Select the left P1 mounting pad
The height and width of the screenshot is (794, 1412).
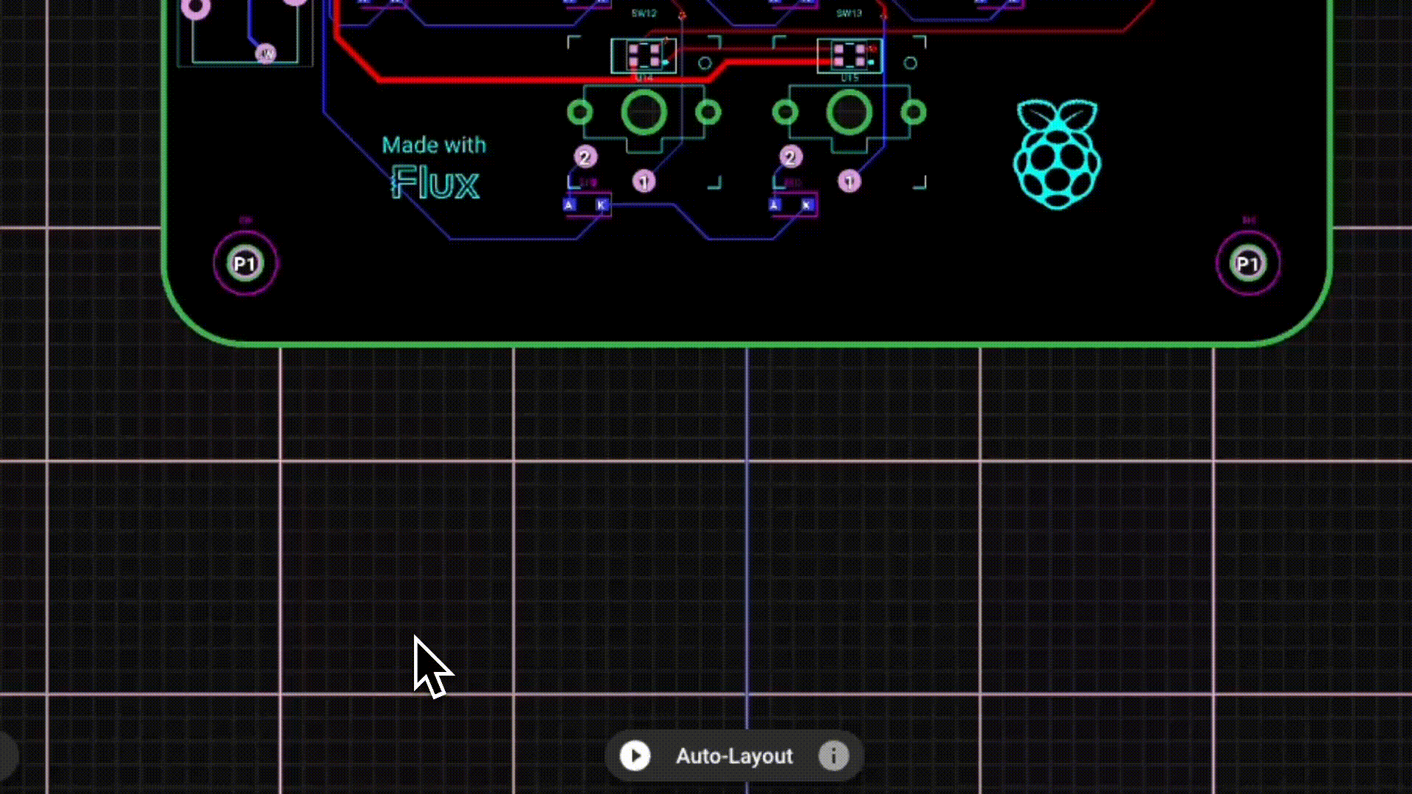(244, 262)
